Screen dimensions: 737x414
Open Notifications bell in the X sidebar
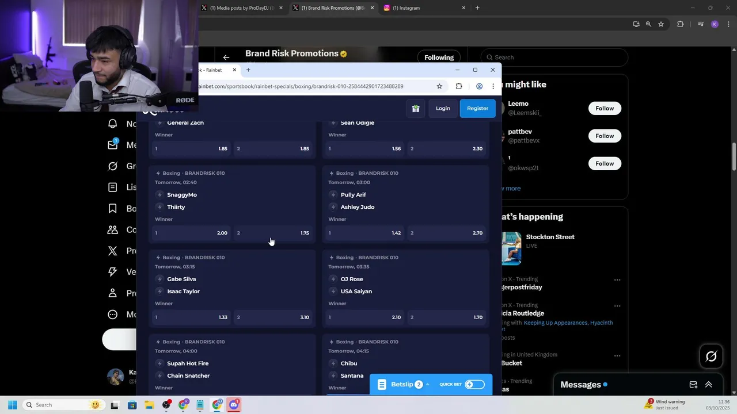coord(113,124)
